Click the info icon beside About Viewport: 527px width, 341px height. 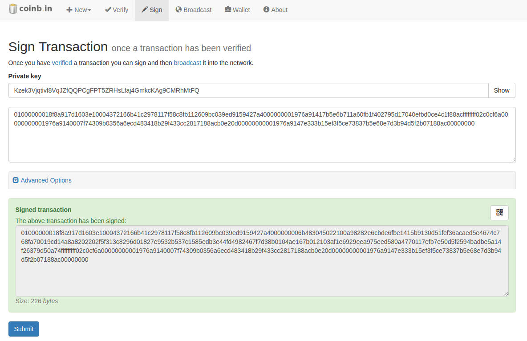tap(266, 10)
